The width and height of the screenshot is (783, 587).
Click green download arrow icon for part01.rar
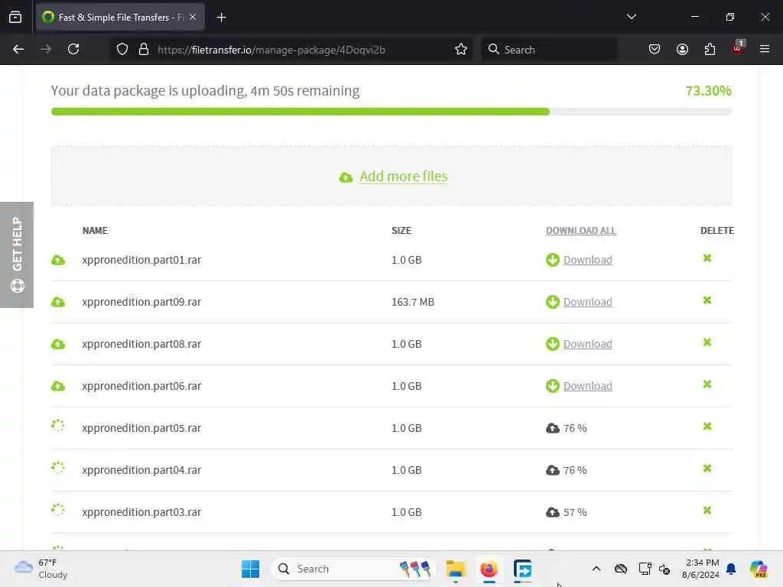pos(552,260)
